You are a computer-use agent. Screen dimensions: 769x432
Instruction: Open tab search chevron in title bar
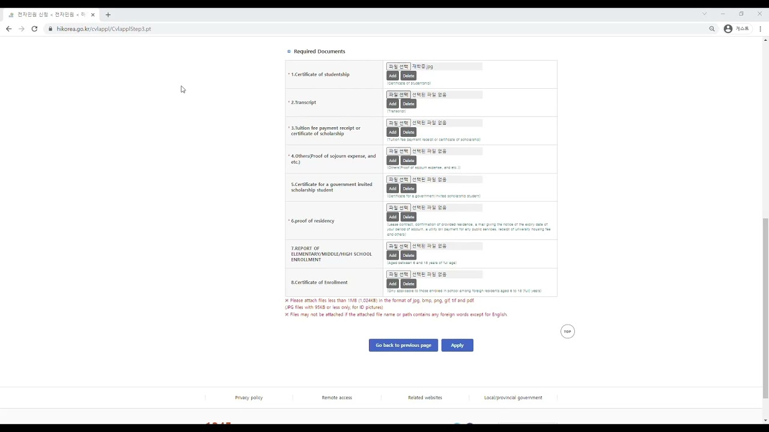(x=705, y=14)
